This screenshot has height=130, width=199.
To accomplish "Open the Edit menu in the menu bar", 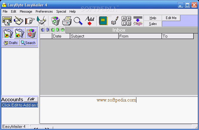I will coord(14,11).
